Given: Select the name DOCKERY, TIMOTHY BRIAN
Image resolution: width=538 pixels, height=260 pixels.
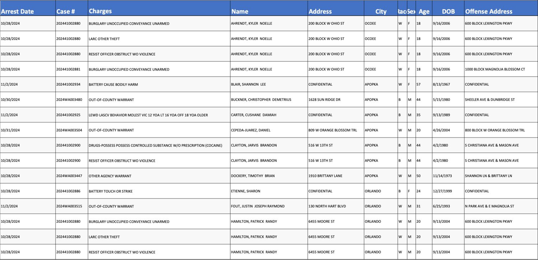Looking at the screenshot, I should (269, 176).
